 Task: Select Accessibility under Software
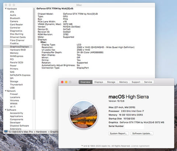(17, 113)
